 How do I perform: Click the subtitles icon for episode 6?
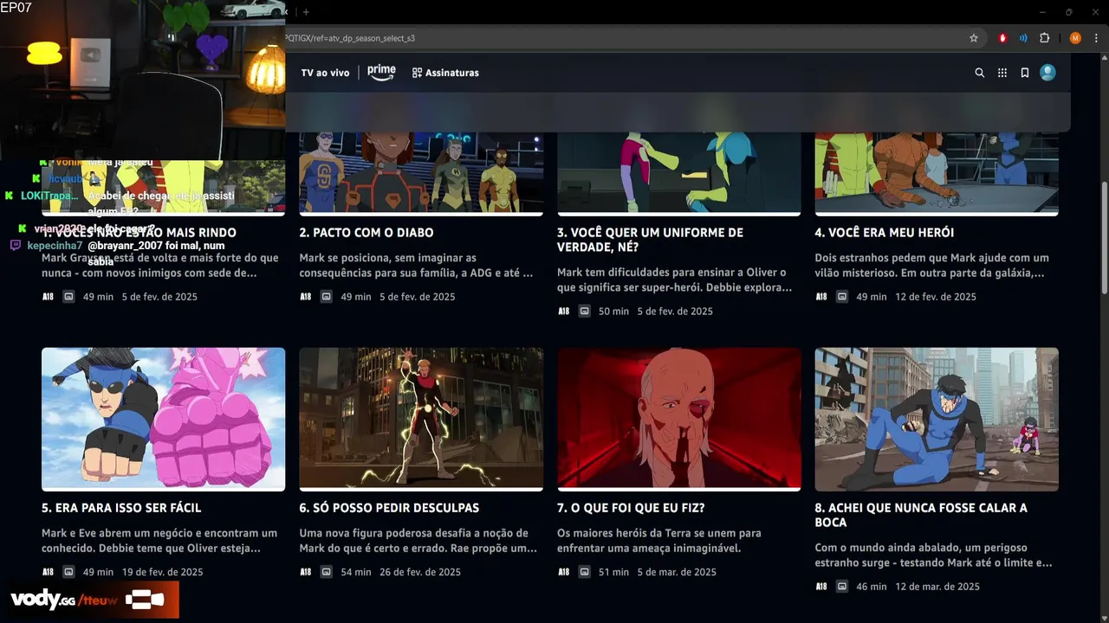pos(327,572)
